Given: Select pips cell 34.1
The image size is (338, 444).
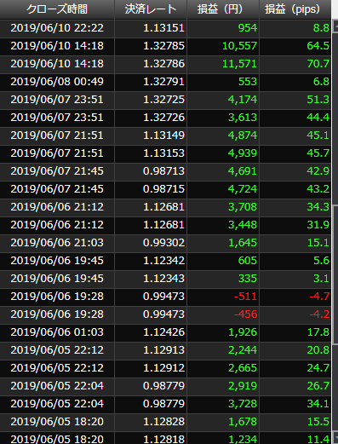Looking at the screenshot, I should coord(295,404).
